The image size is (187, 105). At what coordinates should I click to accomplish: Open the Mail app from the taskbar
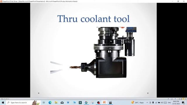pos(62,102)
